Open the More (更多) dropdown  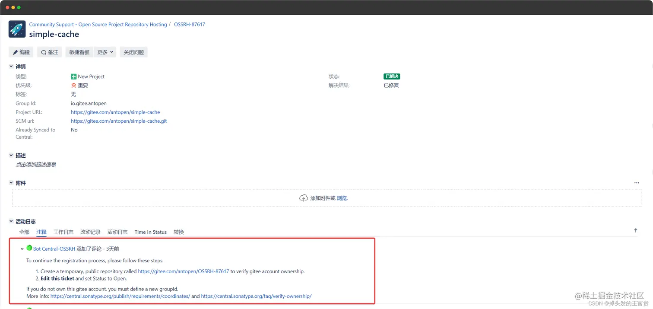(105, 52)
